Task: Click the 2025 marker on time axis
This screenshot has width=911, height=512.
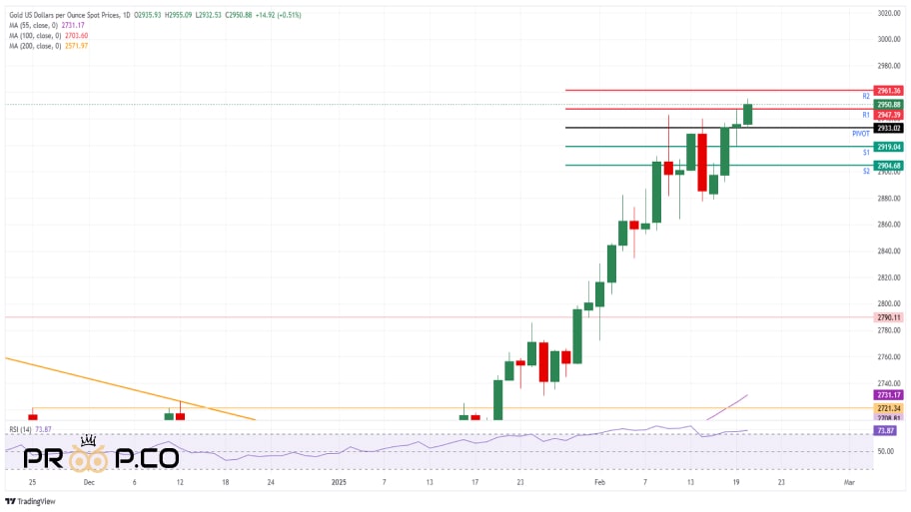Action: (339, 482)
